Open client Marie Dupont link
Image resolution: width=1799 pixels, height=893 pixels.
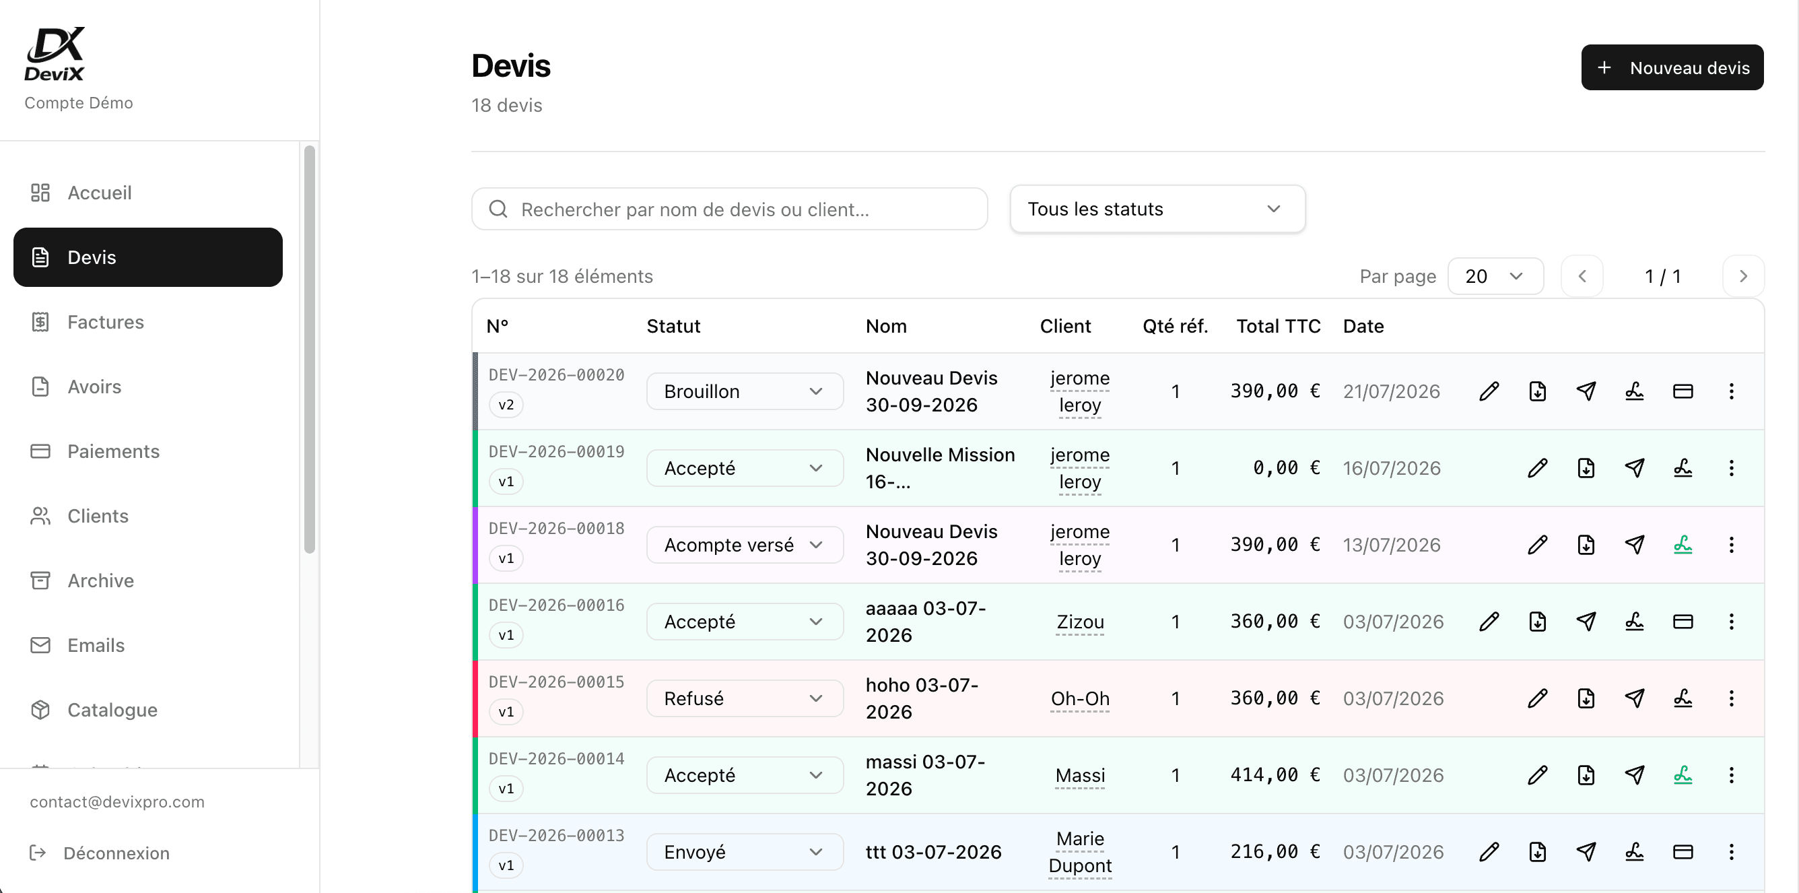click(x=1080, y=852)
